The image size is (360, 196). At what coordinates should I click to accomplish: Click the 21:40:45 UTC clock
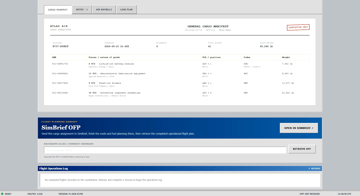point(345,194)
